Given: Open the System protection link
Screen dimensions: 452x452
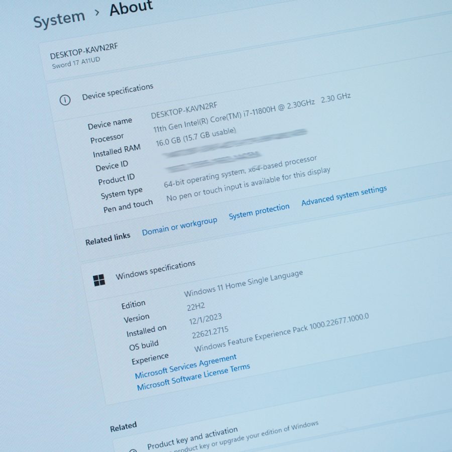Looking at the screenshot, I should tap(259, 211).
